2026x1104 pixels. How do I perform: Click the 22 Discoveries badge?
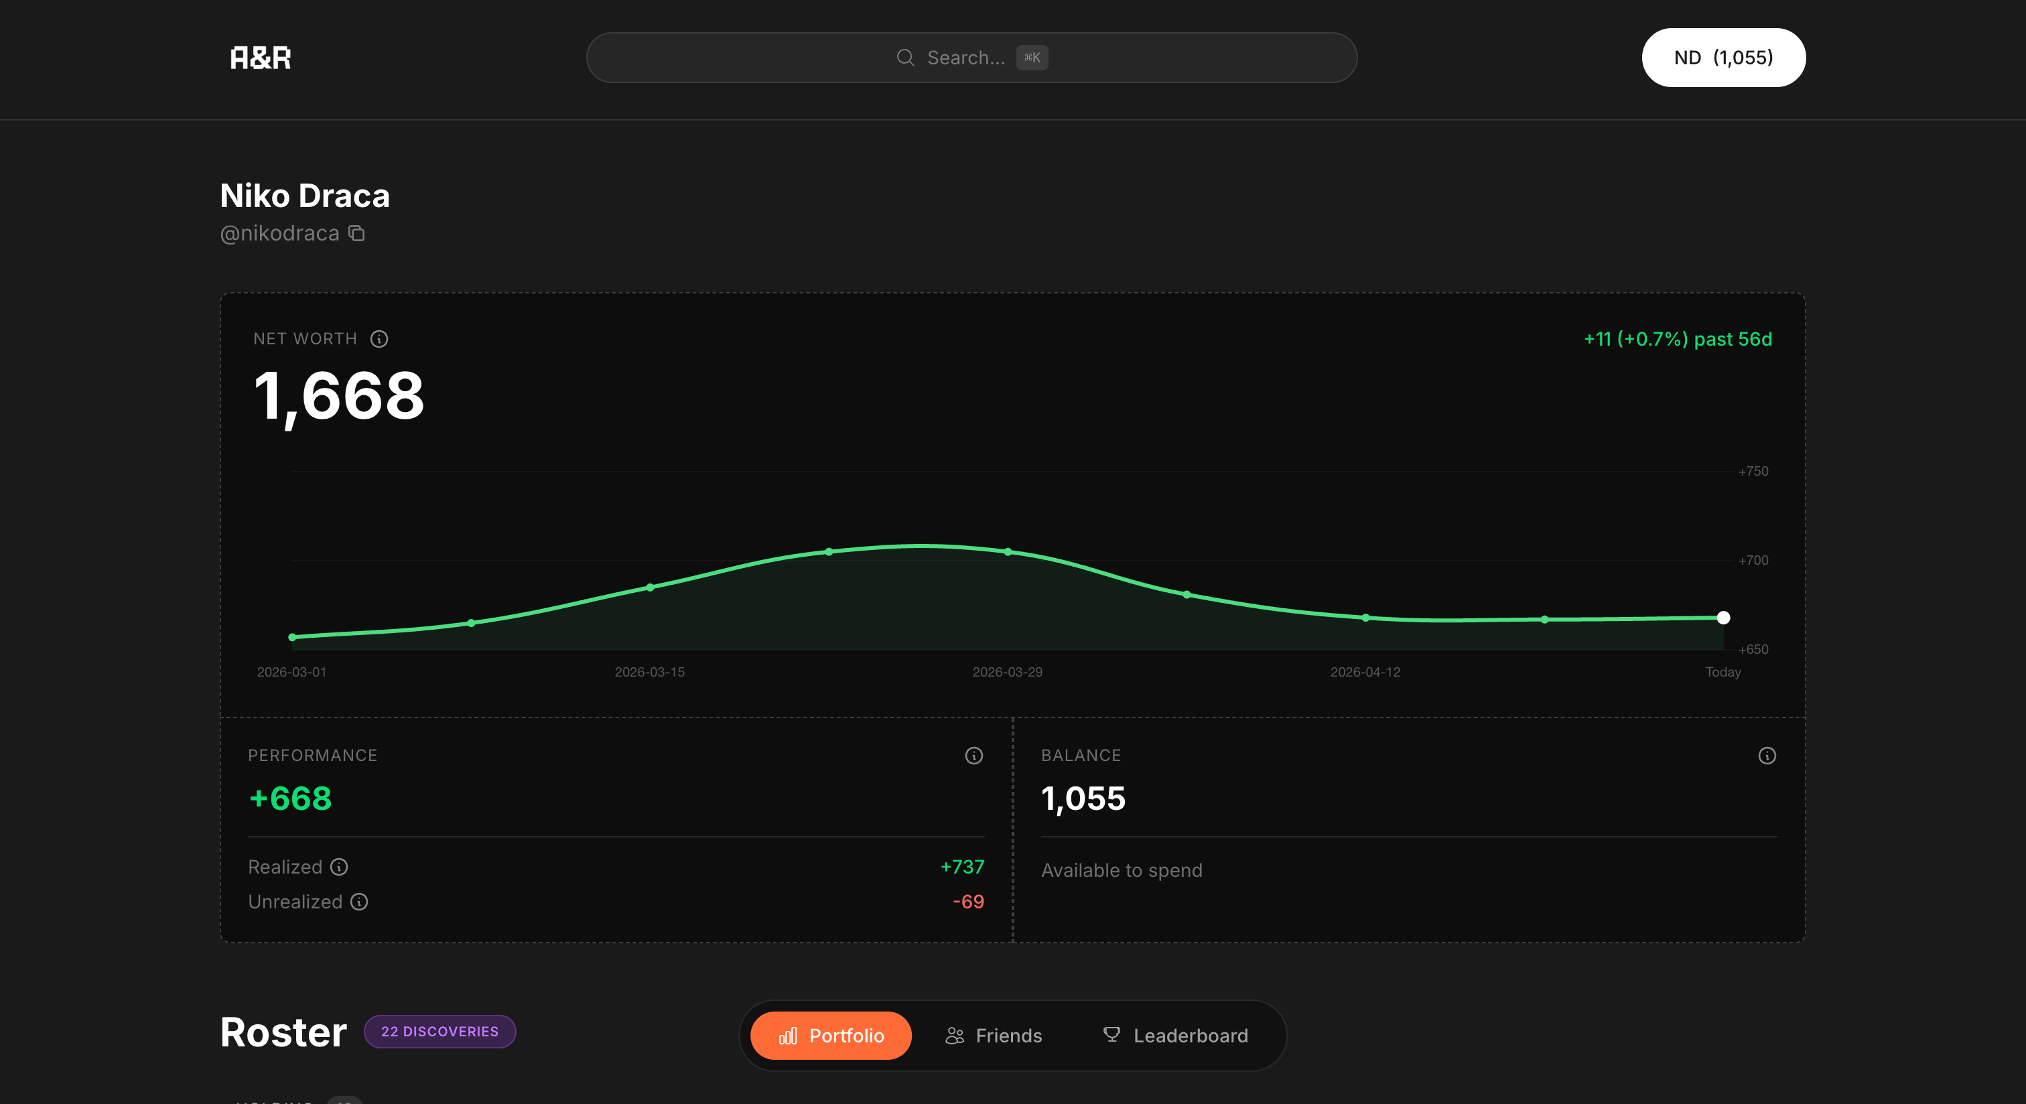(440, 1032)
